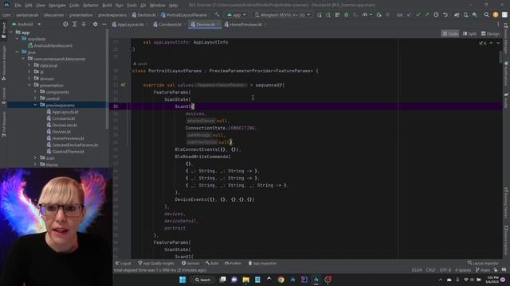Click the main git branch indicator
Viewport: 510px width, 286px height.
(483, 270)
